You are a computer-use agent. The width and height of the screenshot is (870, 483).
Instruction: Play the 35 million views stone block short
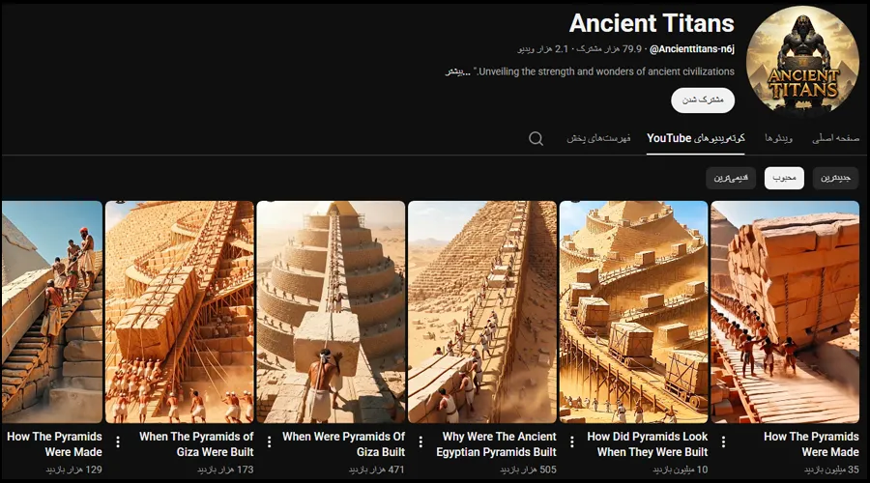click(x=785, y=312)
